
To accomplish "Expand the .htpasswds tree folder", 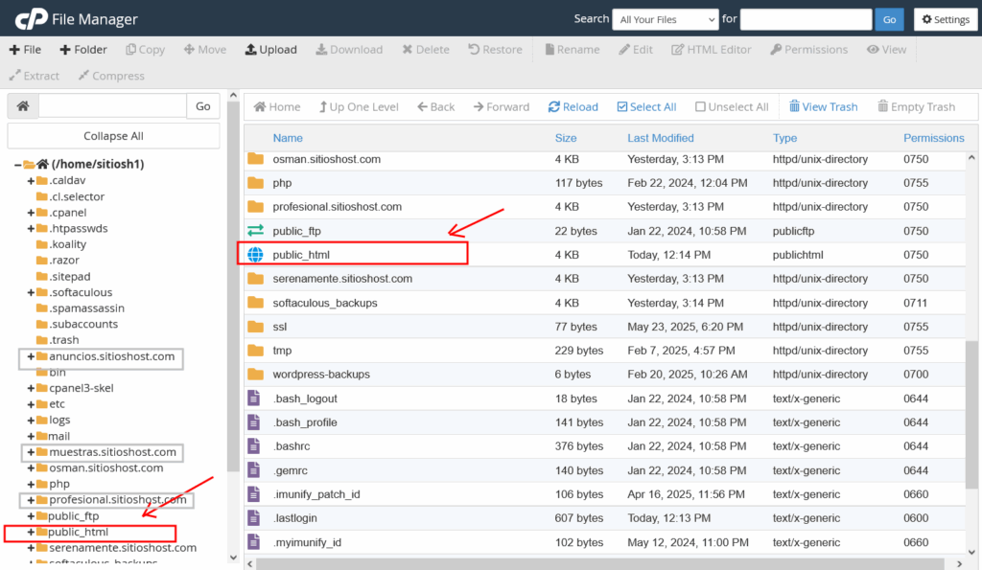I will 30,228.
